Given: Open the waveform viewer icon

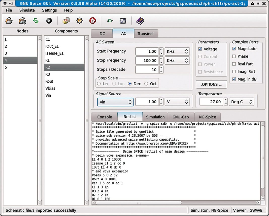Looking at the screenshot, I should tap(123, 21).
